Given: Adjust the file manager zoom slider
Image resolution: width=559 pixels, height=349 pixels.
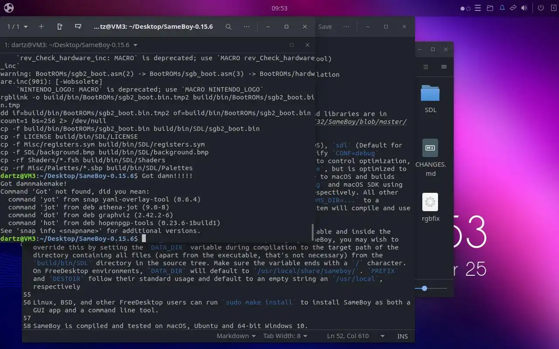Looking at the screenshot, I should [x=424, y=288].
